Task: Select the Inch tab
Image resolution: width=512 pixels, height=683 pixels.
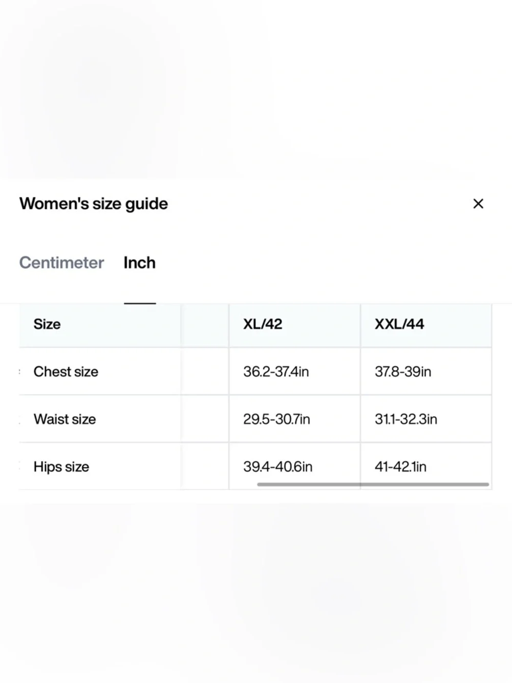Action: (139, 263)
